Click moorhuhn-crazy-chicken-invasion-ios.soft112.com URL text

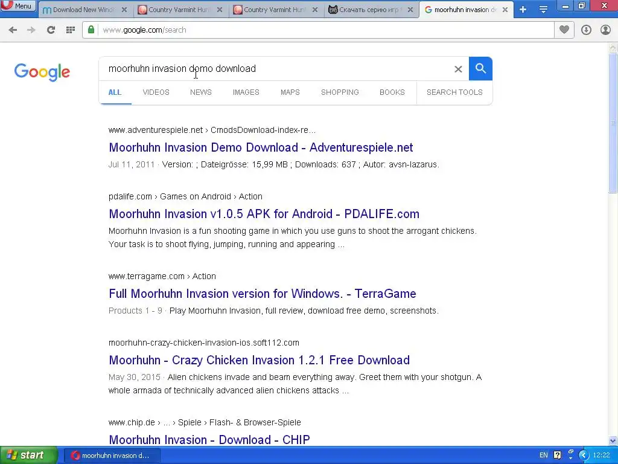[204, 343]
